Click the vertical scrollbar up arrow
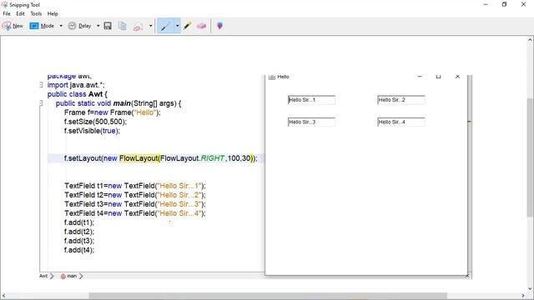534x300 pixels. point(530,40)
